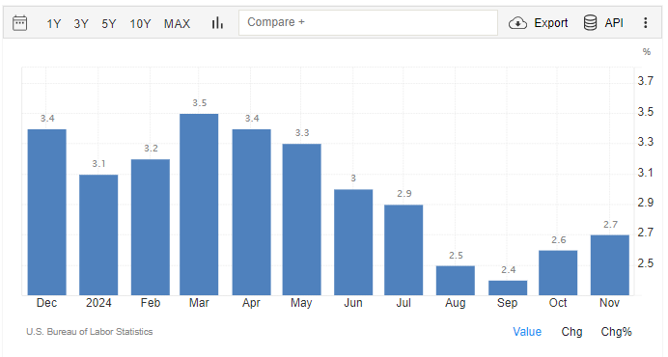Click the Export label

click(x=551, y=23)
